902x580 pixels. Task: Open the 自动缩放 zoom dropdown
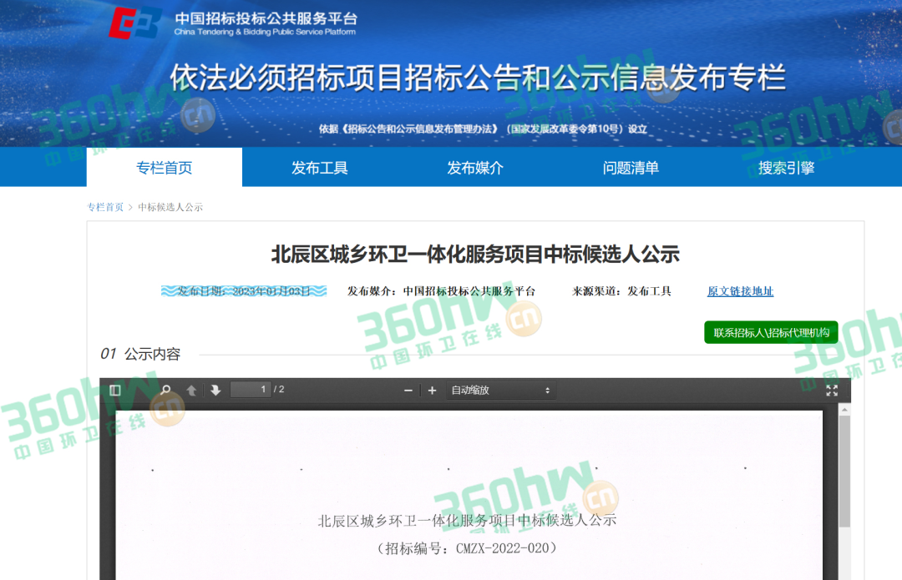tap(500, 391)
